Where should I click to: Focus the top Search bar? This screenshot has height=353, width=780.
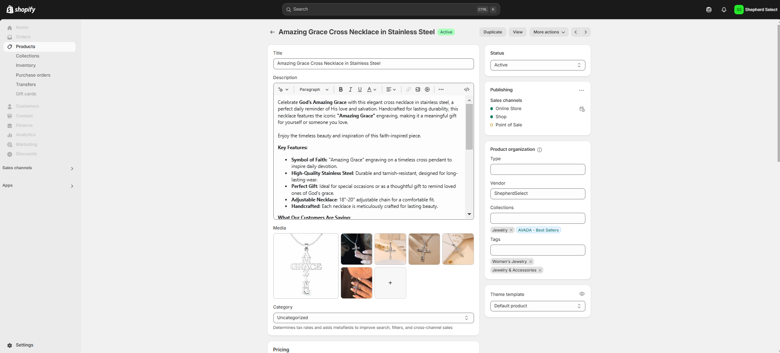[x=391, y=9]
